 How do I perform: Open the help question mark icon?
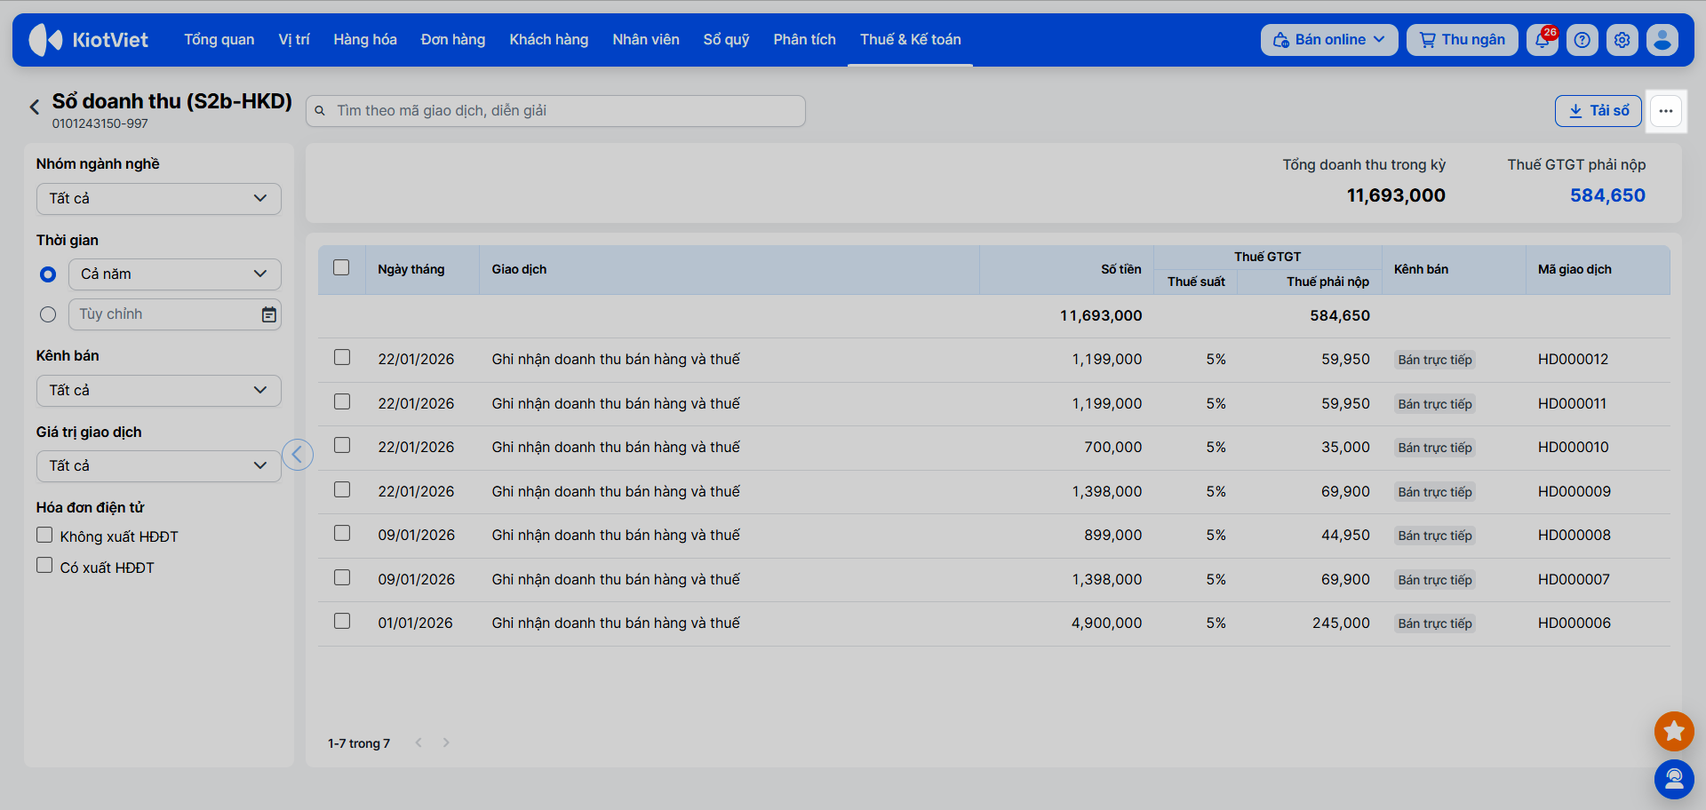1582,40
